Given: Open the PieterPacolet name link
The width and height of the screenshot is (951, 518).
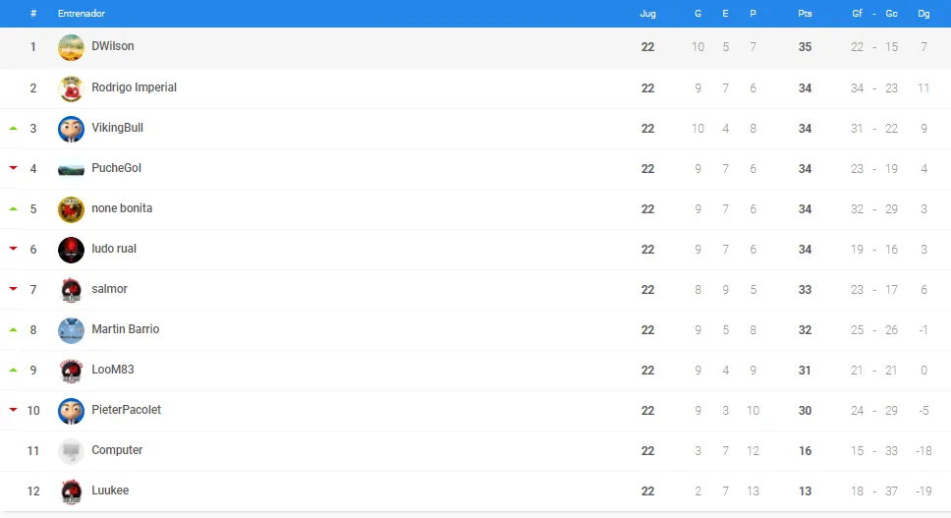Looking at the screenshot, I should [126, 410].
